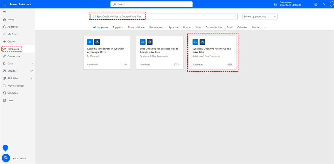Click the Power Automate title
Screen dimensions: 334x164
(21, 4)
